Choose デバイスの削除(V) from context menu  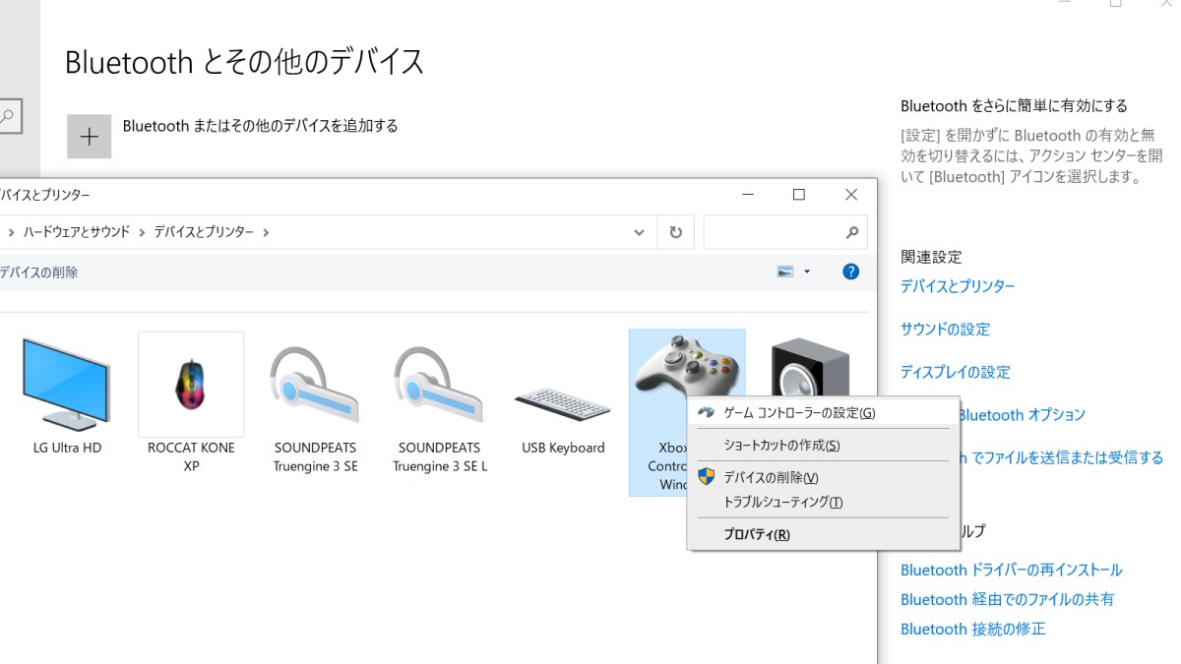[x=823, y=477]
